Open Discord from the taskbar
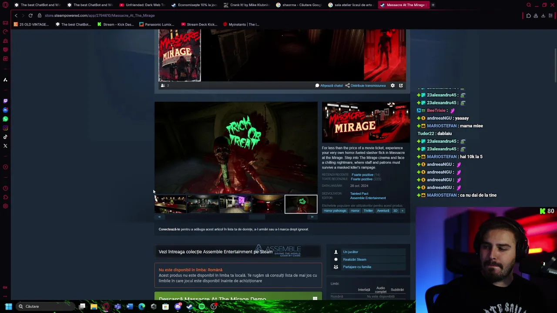Image resolution: width=557 pixels, height=313 pixels. click(x=178, y=306)
